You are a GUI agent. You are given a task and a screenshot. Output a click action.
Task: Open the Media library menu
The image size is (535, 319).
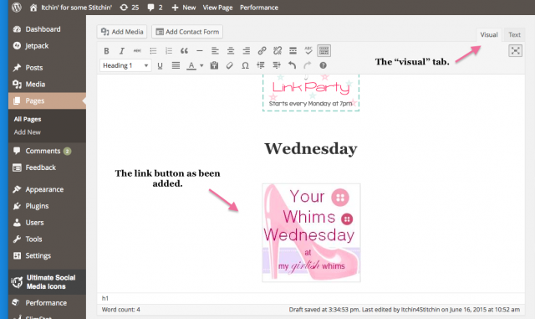(x=47, y=84)
